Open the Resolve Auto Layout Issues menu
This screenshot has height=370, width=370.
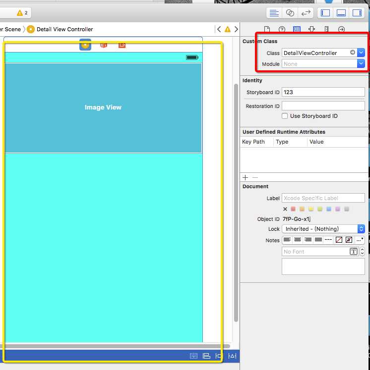232,356
